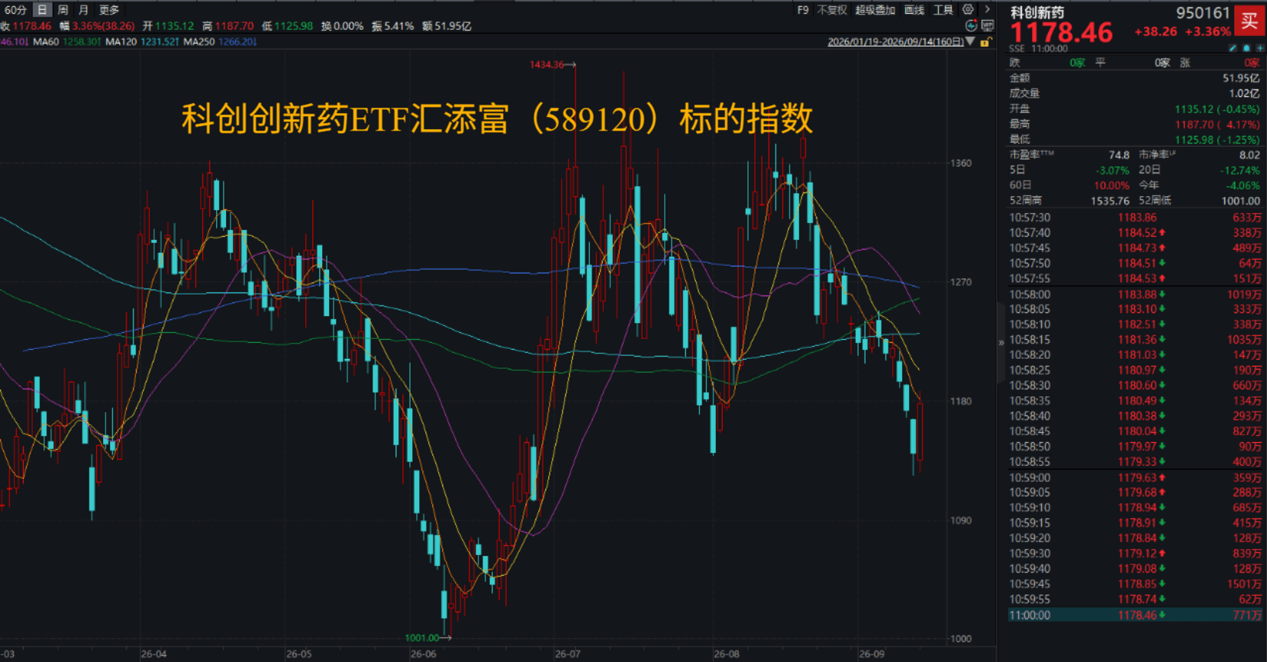1267x662 pixels.
Task: Click the 26-07 date axis label
Action: click(x=567, y=654)
